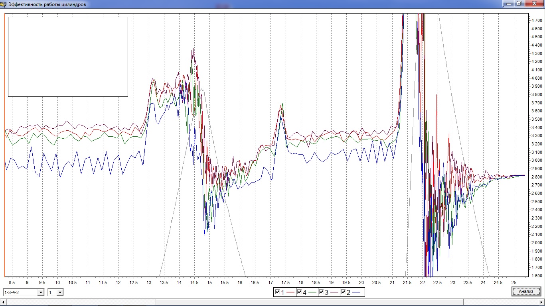Image resolution: width=545 pixels, height=306 pixels.
Task: Toggle cylinder 4 curve checkbox
Action: point(299,292)
